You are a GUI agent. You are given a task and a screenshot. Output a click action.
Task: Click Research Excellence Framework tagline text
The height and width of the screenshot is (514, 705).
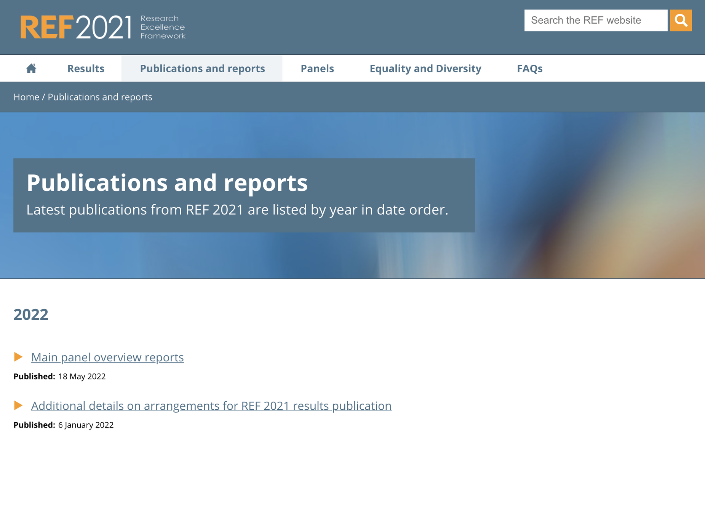click(163, 27)
